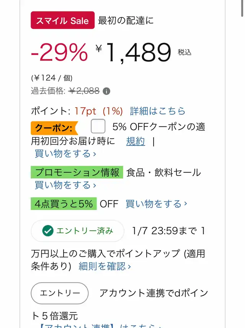Tap the 17pt points value
The image size is (245, 328).
click(85, 111)
